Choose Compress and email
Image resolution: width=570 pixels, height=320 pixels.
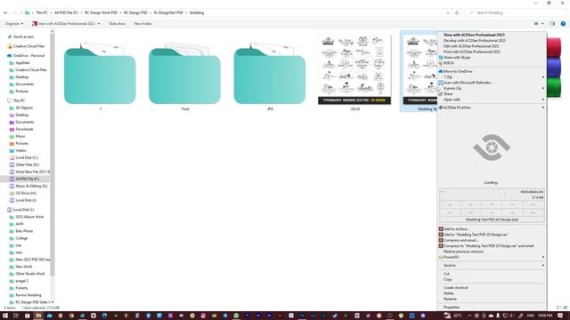[492, 240]
